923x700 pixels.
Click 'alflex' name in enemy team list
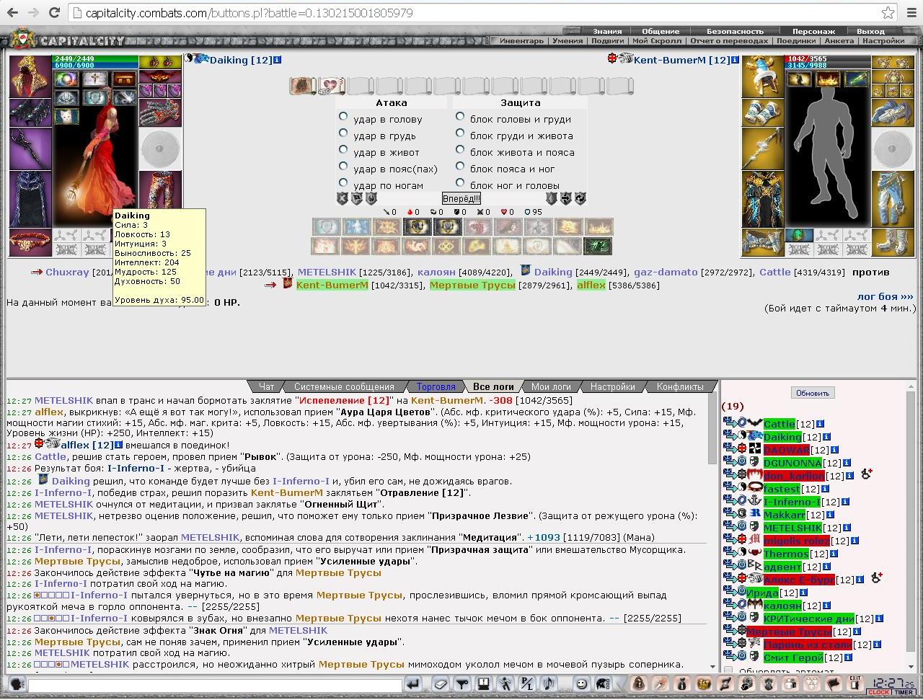pyautogui.click(x=591, y=285)
